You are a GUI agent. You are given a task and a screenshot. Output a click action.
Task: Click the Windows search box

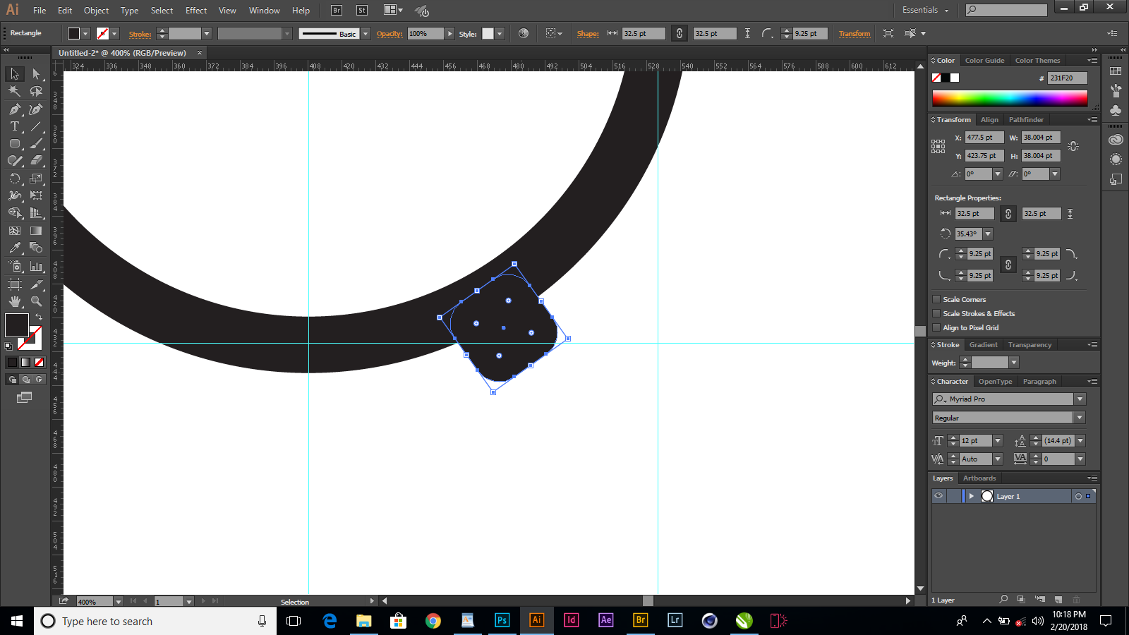pos(155,621)
